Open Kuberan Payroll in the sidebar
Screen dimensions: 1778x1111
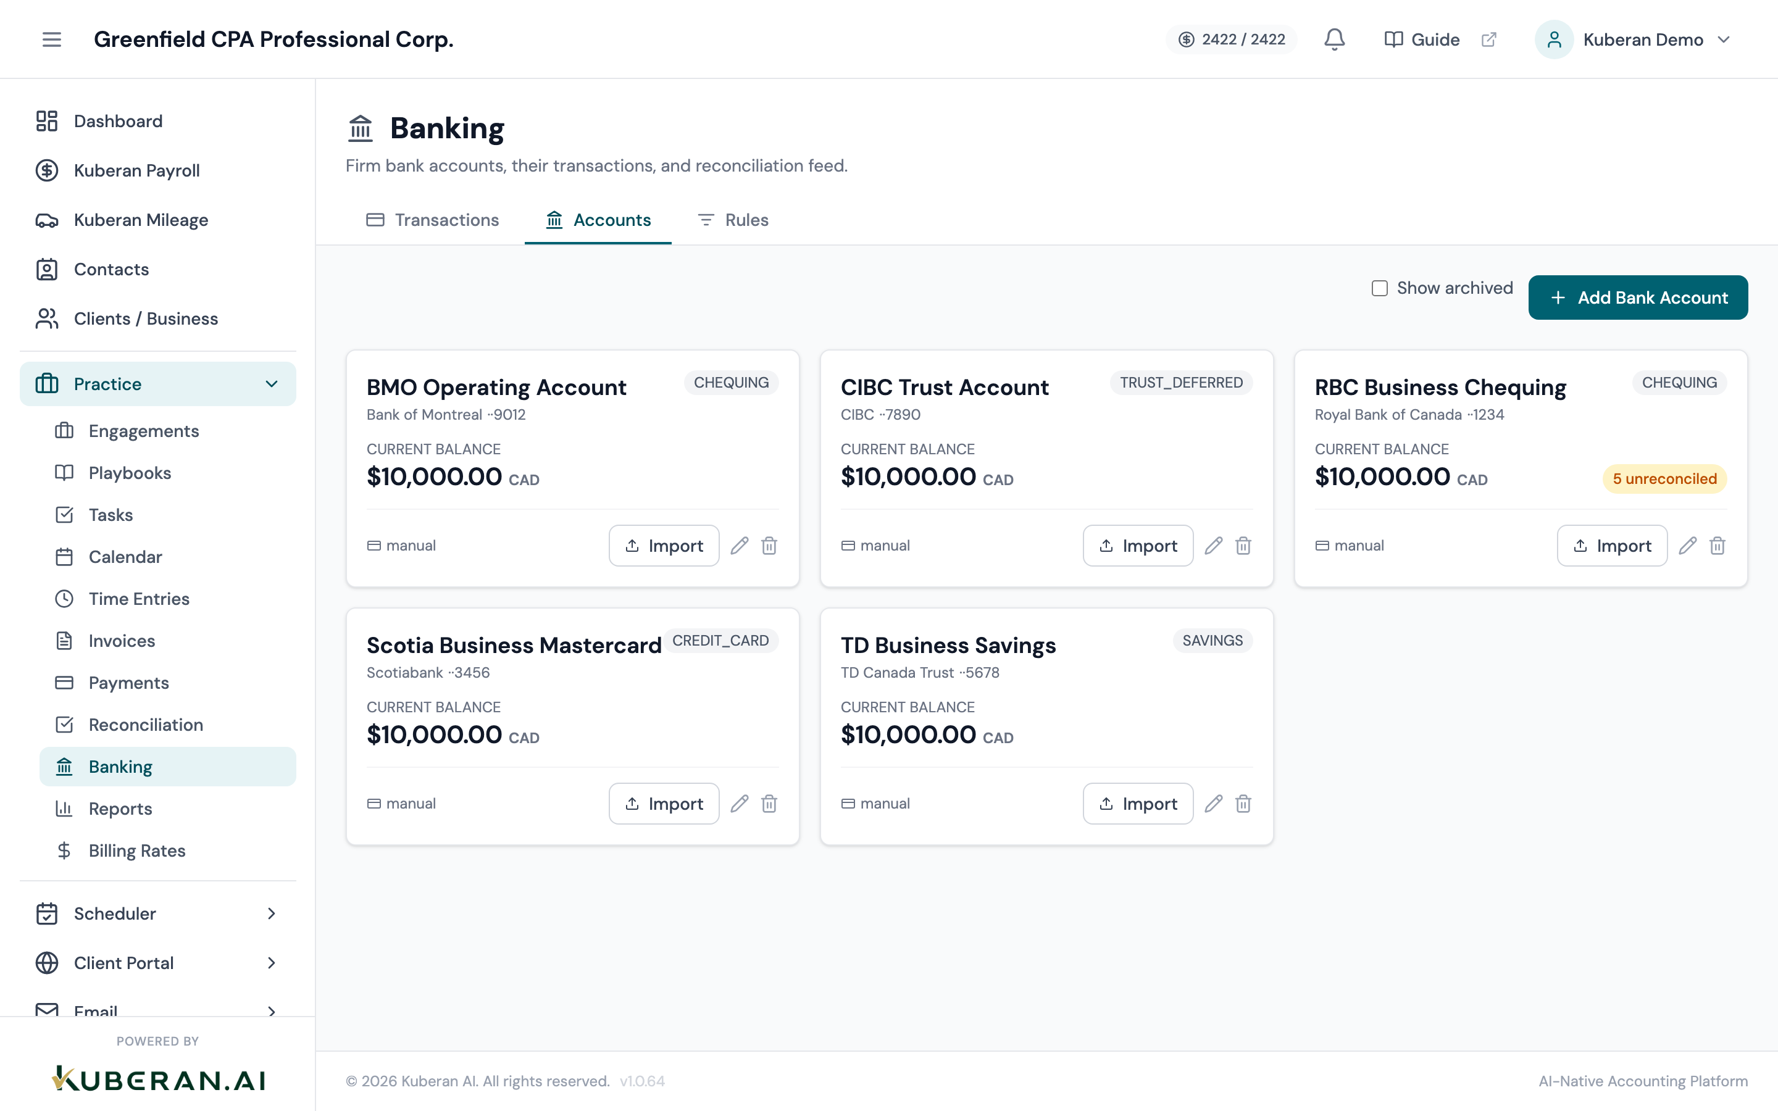click(158, 170)
